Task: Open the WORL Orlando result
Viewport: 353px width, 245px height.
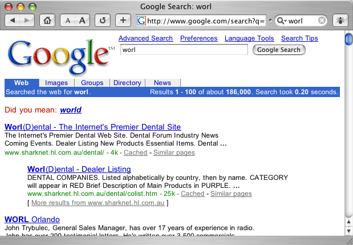Action: coord(32,219)
